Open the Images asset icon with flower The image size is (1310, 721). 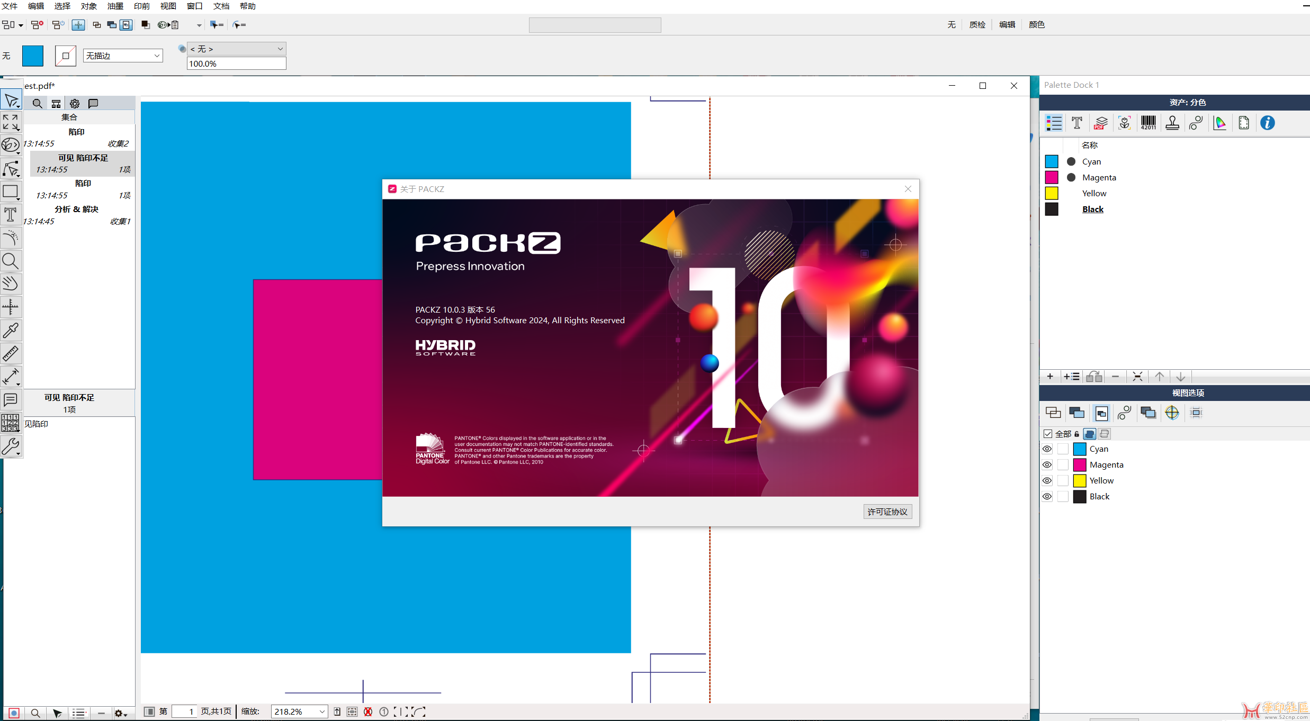coord(1125,123)
